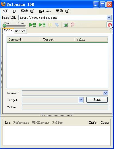The image size is (114, 149).
Task: Open the Target field dropdown arrow
Action: [x=81, y=100]
